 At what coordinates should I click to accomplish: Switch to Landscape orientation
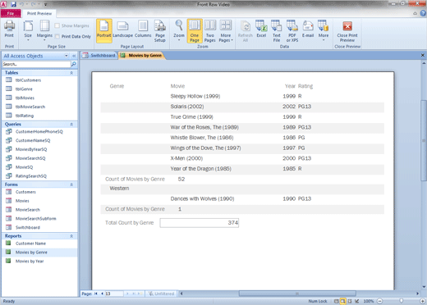point(122,29)
